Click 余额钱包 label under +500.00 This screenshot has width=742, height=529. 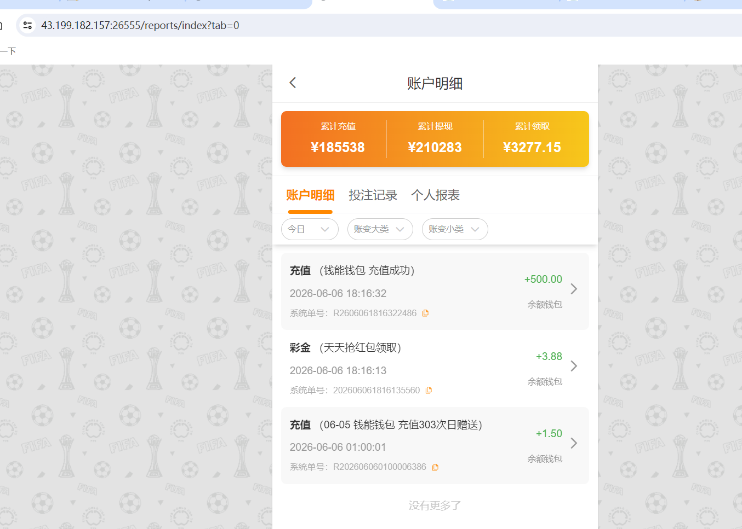(545, 305)
